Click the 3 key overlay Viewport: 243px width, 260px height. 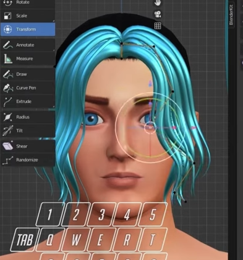[x=101, y=215]
